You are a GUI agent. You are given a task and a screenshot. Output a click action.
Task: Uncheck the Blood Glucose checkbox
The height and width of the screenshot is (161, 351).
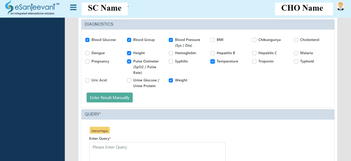pyautogui.click(x=87, y=40)
